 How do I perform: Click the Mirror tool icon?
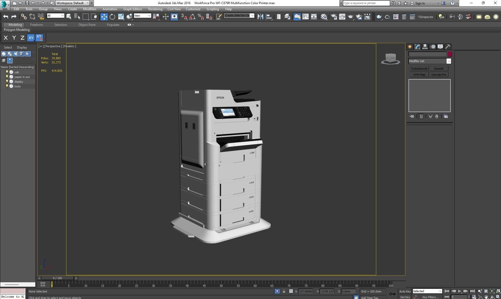(x=260, y=17)
